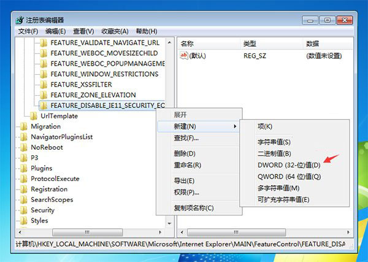Click the tree pane scroll down arrow
This screenshot has height=262, width=368.
coord(169,223)
